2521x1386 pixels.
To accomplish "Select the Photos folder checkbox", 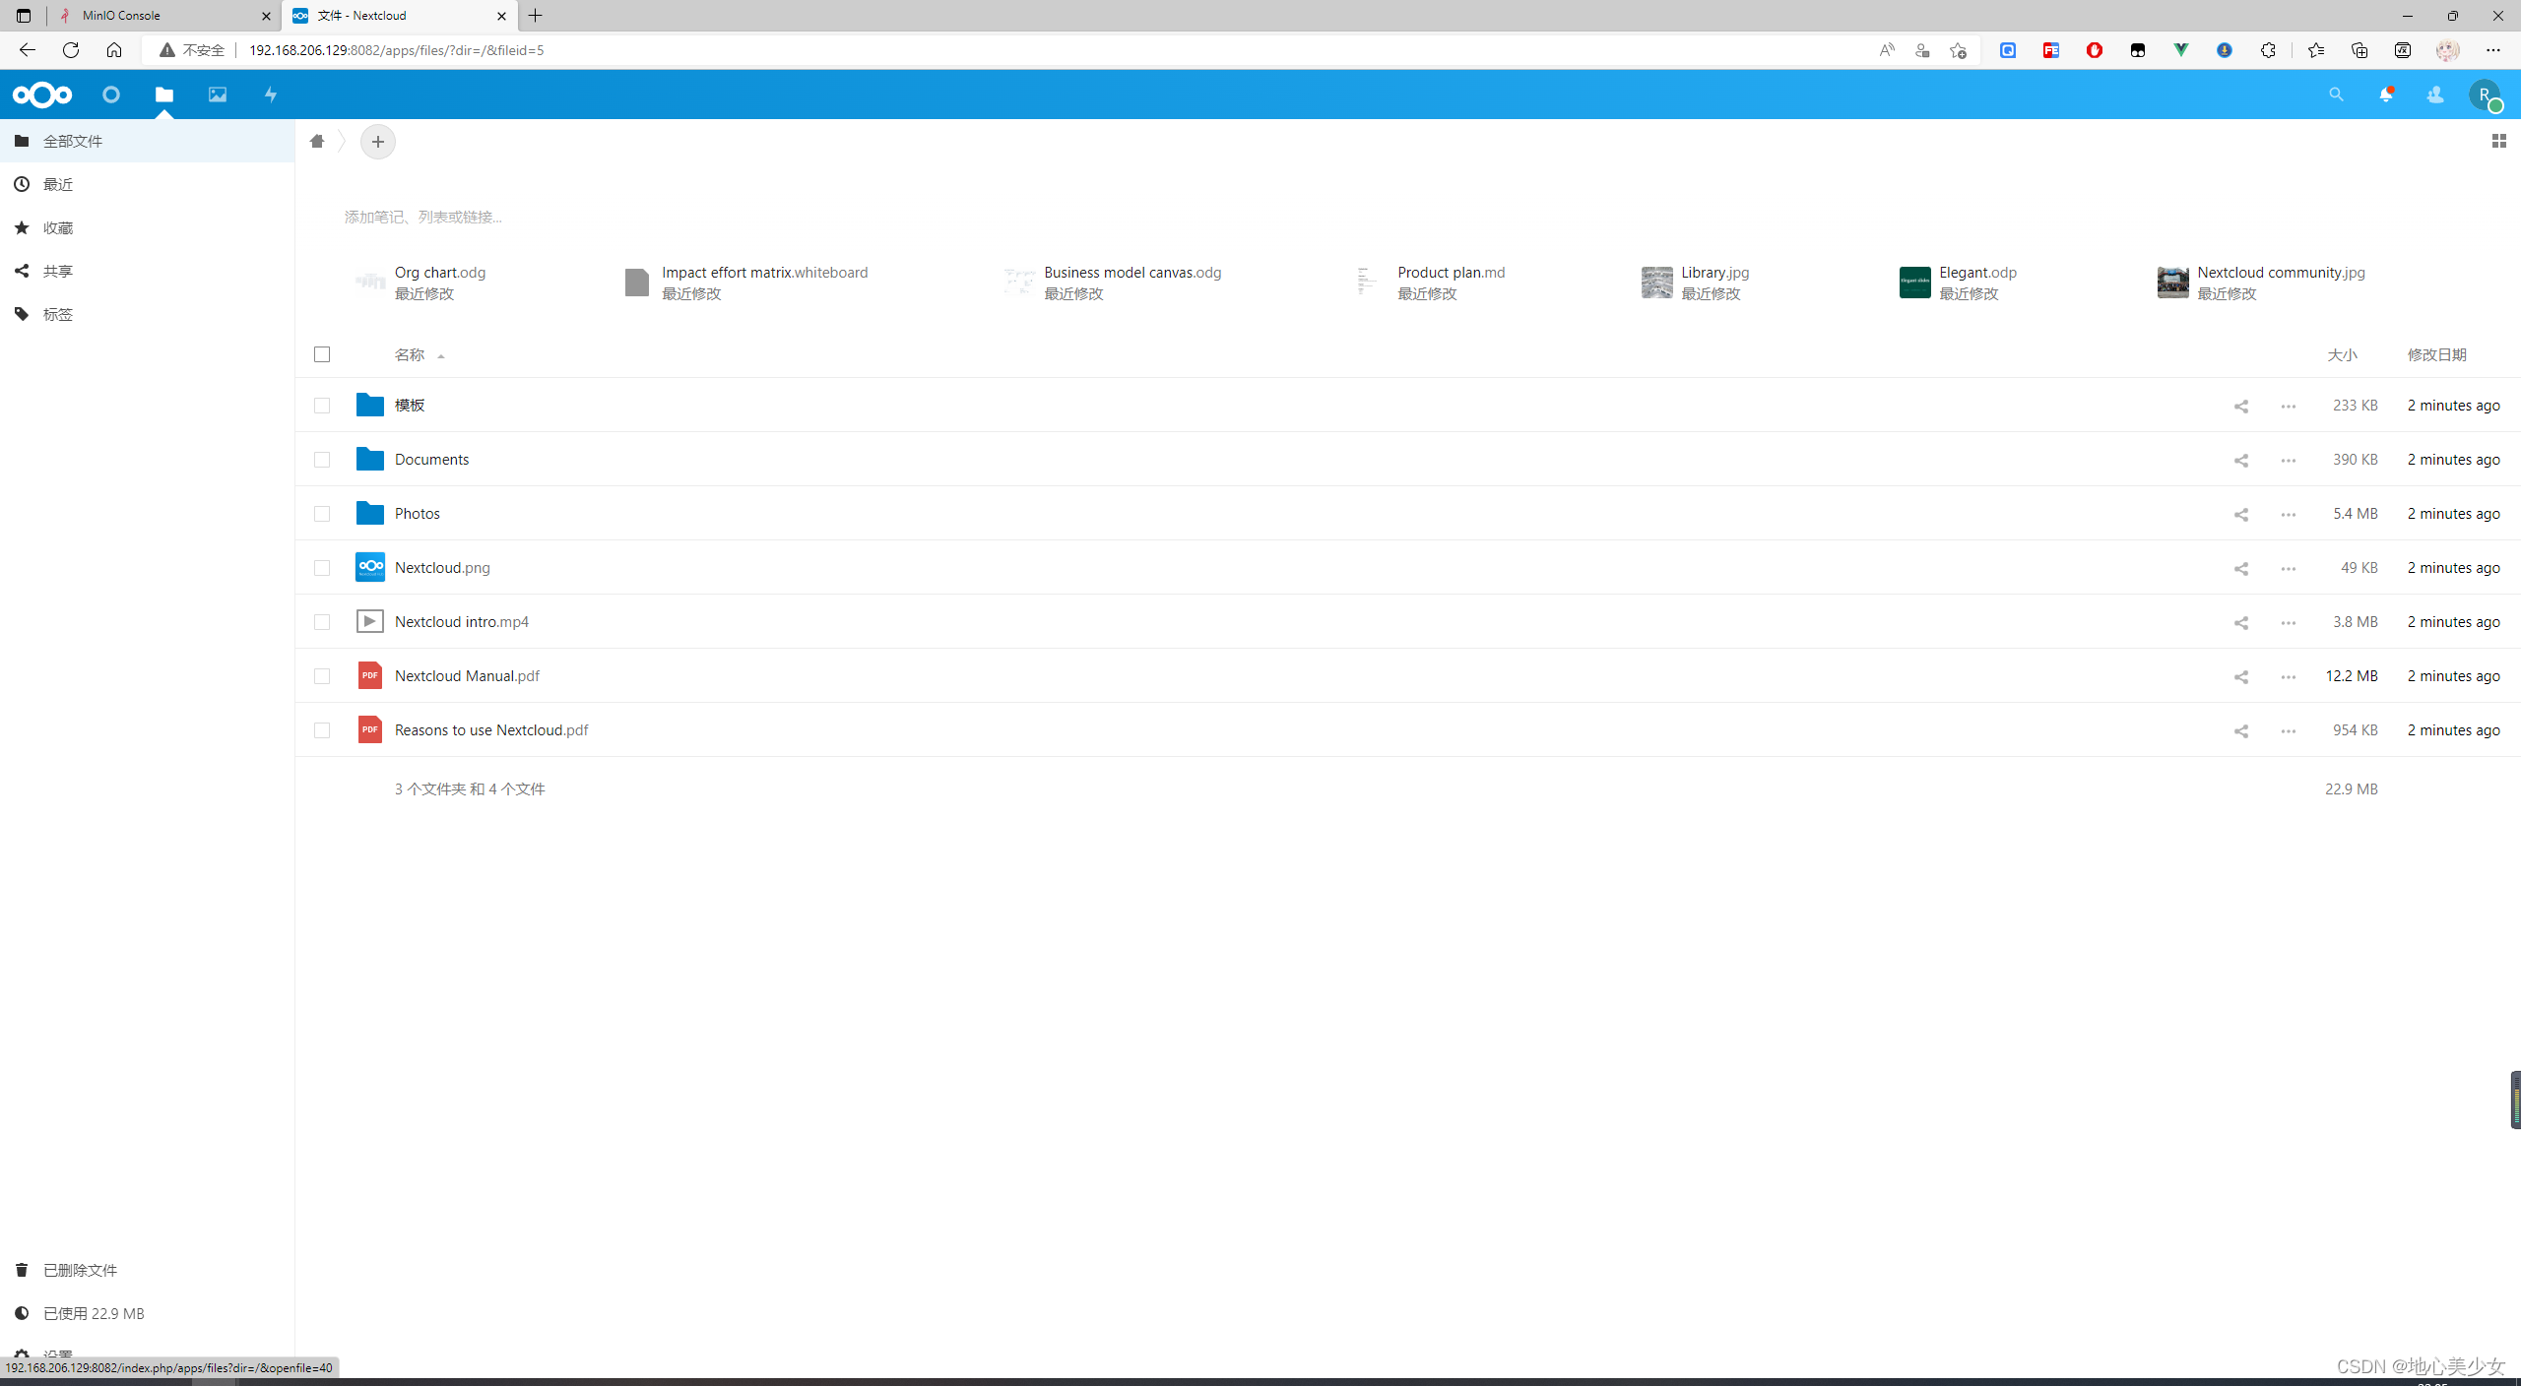I will click(322, 514).
